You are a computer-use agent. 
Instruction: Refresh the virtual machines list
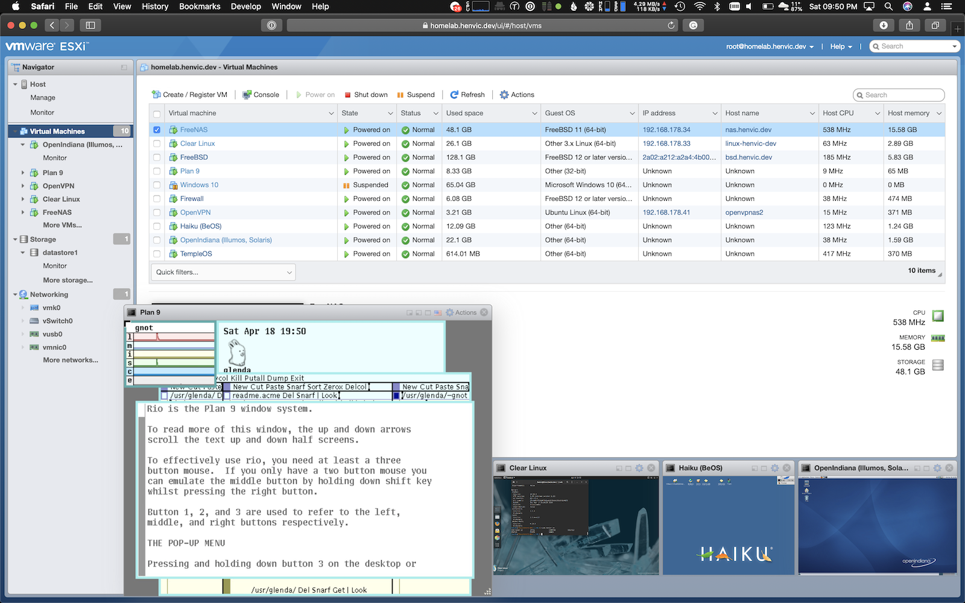point(467,95)
